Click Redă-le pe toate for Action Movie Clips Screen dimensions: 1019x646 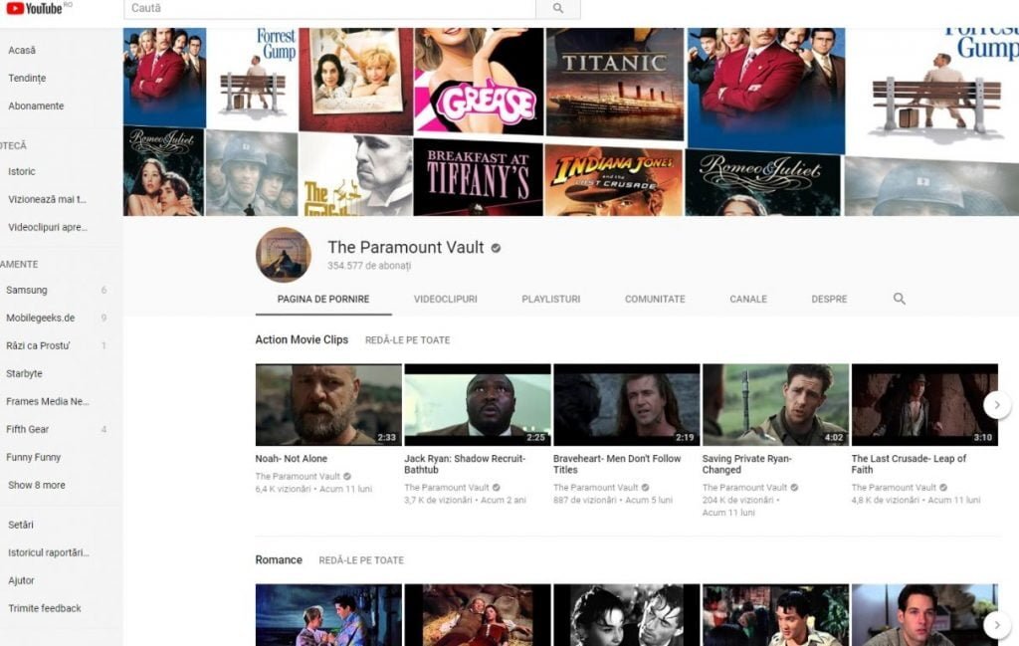click(x=407, y=339)
